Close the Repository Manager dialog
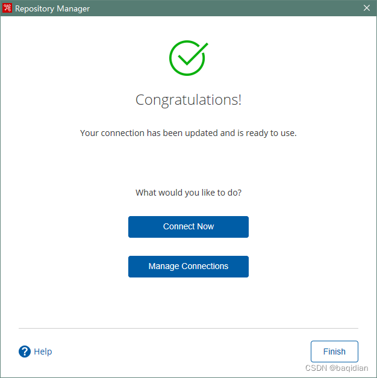The width and height of the screenshot is (377, 378). [367, 8]
